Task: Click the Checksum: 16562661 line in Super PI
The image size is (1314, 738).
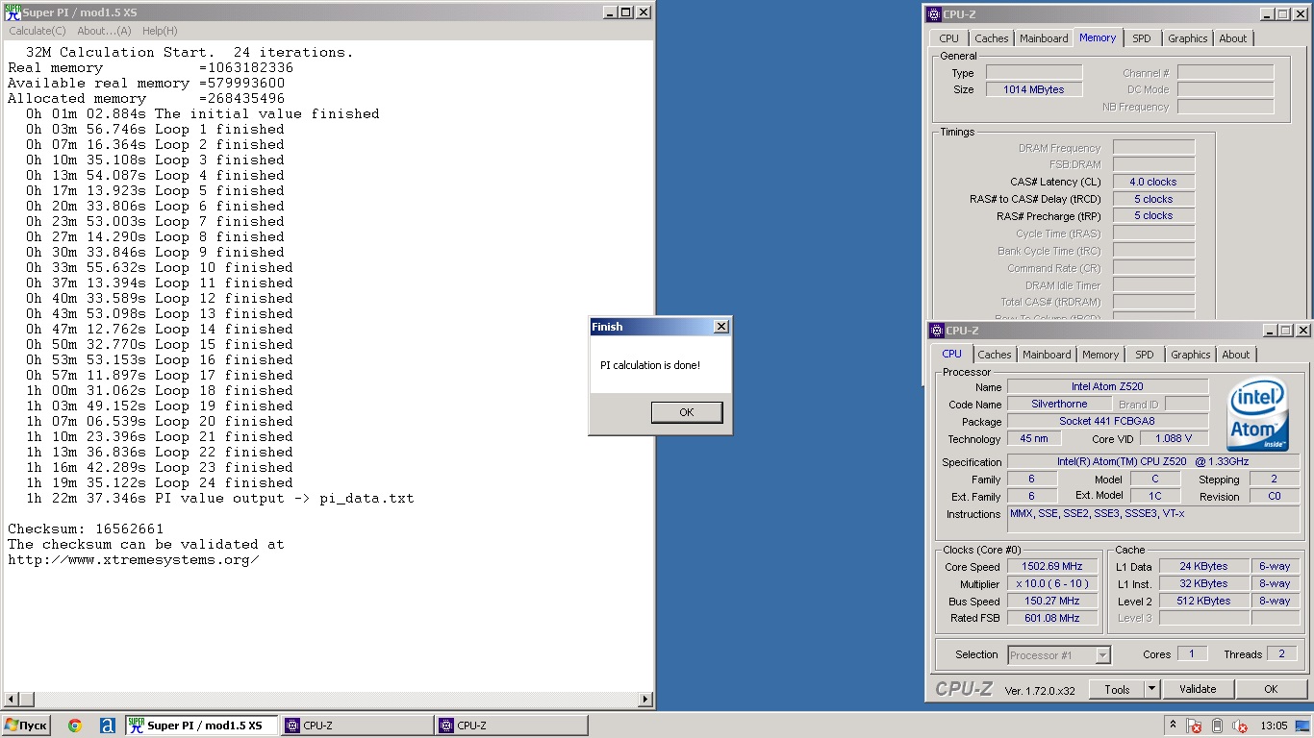Action: coord(86,529)
